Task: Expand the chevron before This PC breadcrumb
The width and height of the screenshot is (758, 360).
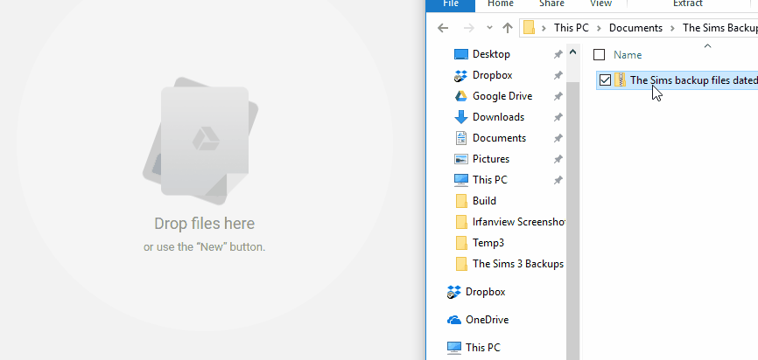Action: pyautogui.click(x=544, y=28)
